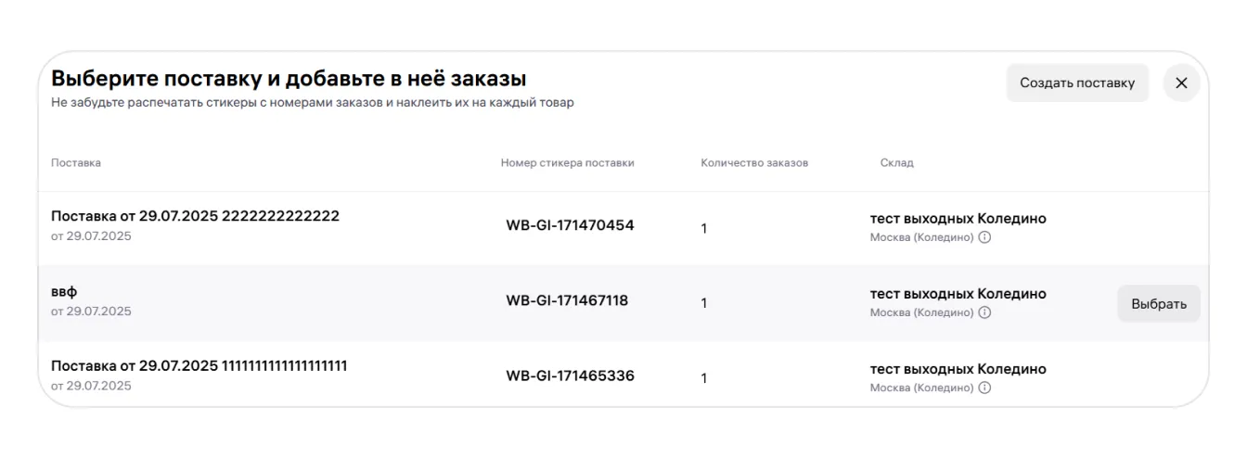Click sticker number WB-GI-171467118
The image size is (1247, 458).
tap(567, 300)
